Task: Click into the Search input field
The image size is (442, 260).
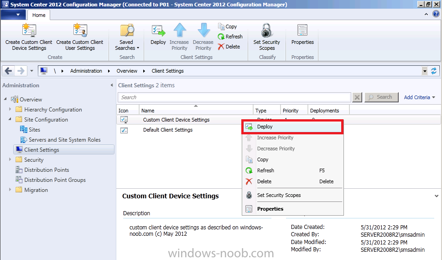Action: point(234,97)
